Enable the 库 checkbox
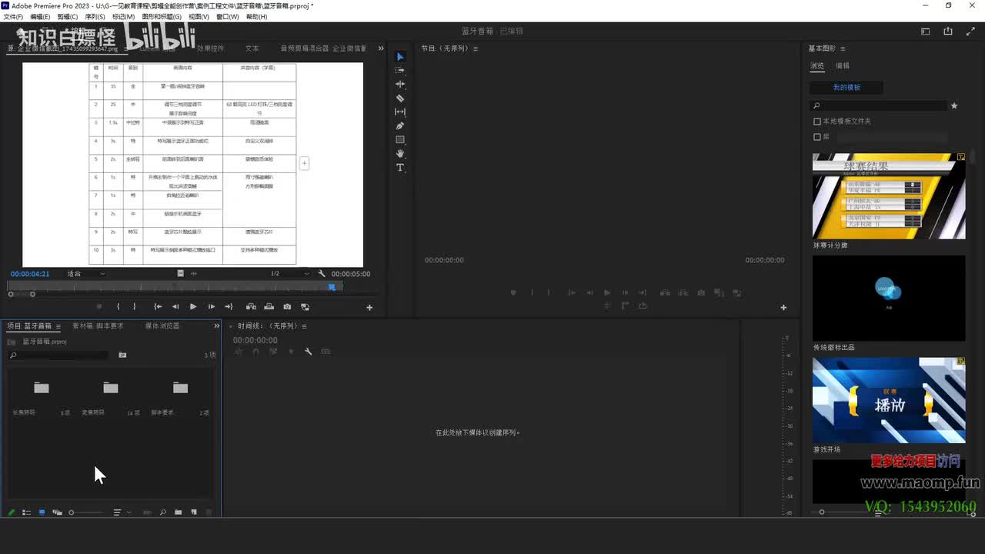 point(817,137)
